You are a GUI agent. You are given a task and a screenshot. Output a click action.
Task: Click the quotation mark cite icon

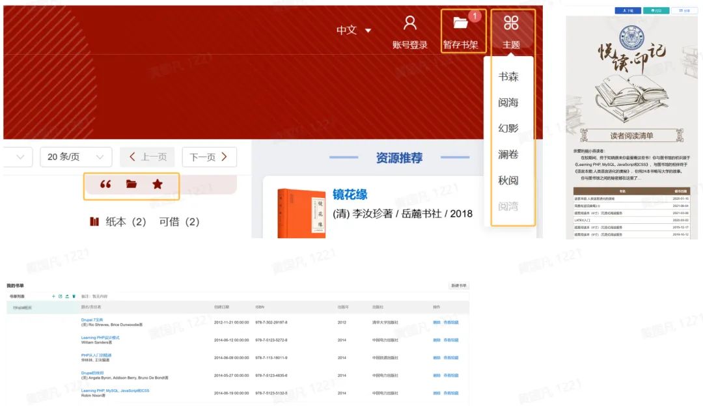[x=105, y=185]
